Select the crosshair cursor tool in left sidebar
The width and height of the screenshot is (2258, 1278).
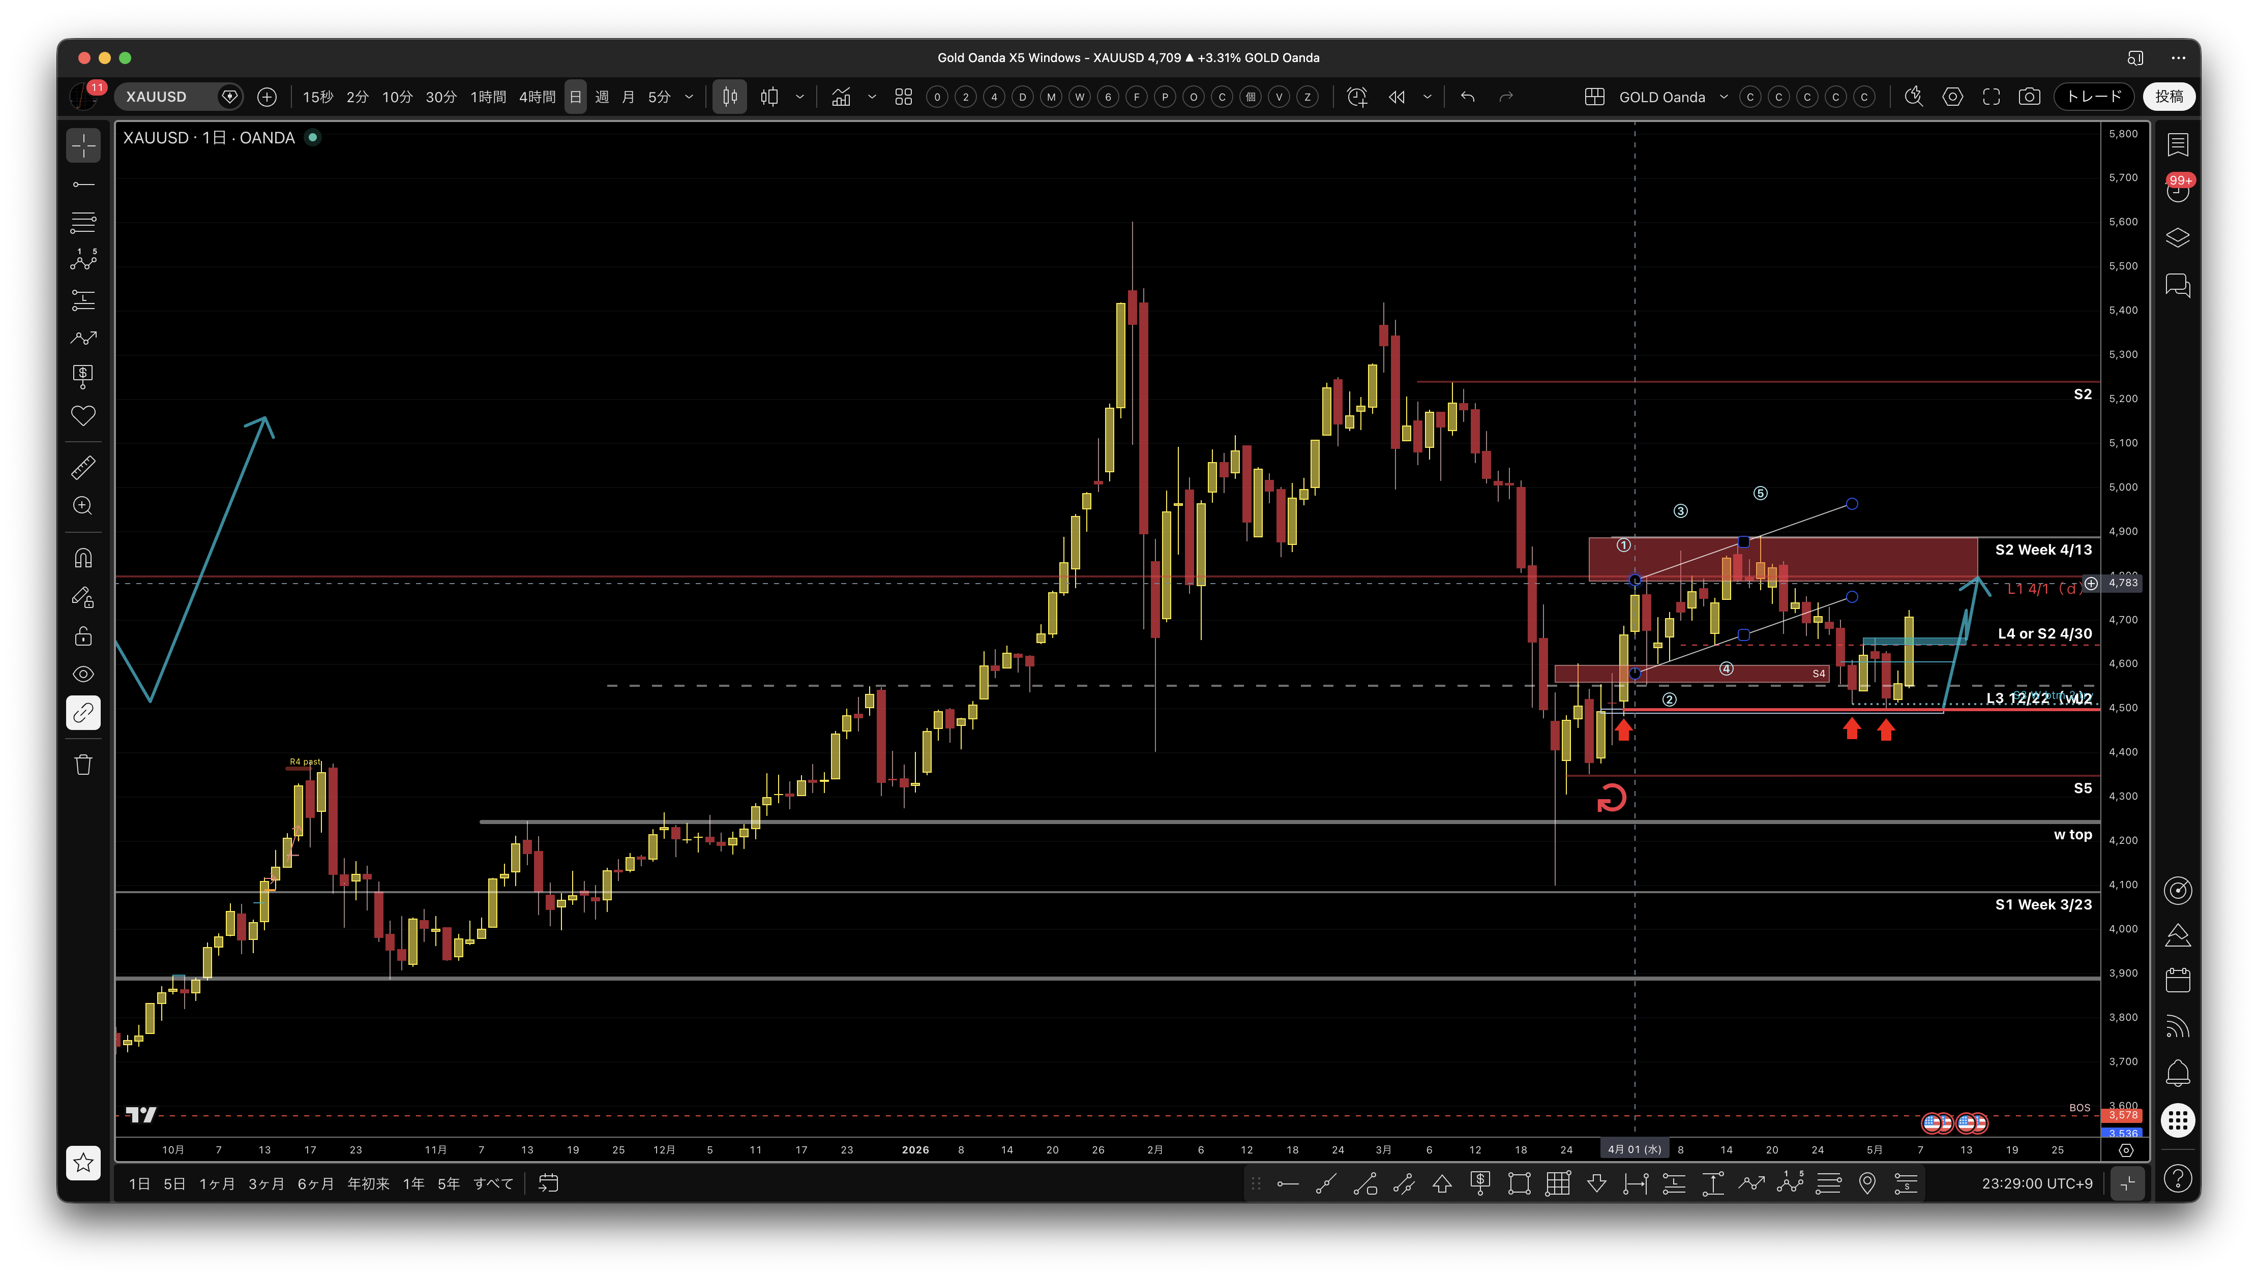pos(83,145)
